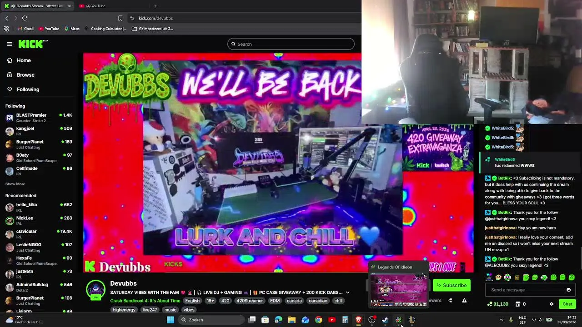Open clavicular recommended channel
The width and height of the screenshot is (582, 327).
click(x=39, y=234)
